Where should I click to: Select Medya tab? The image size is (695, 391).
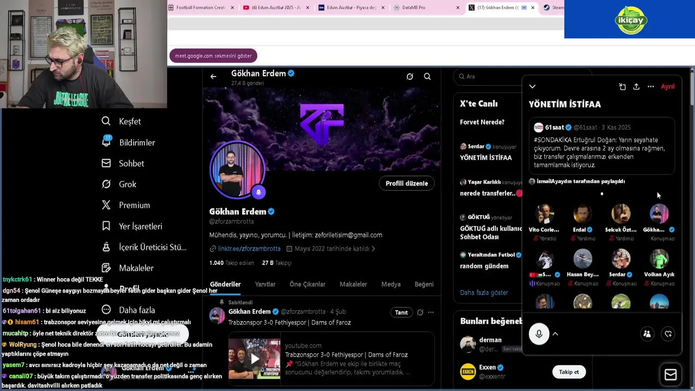tap(391, 284)
